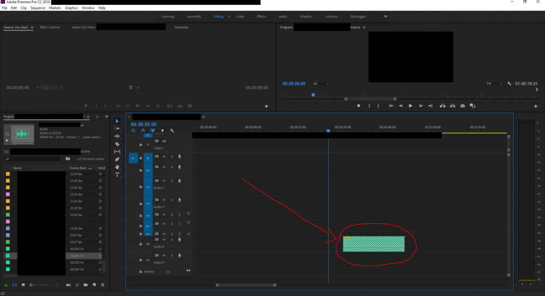Switch to the Color workspace tab
545x296 pixels.
click(x=240, y=16)
